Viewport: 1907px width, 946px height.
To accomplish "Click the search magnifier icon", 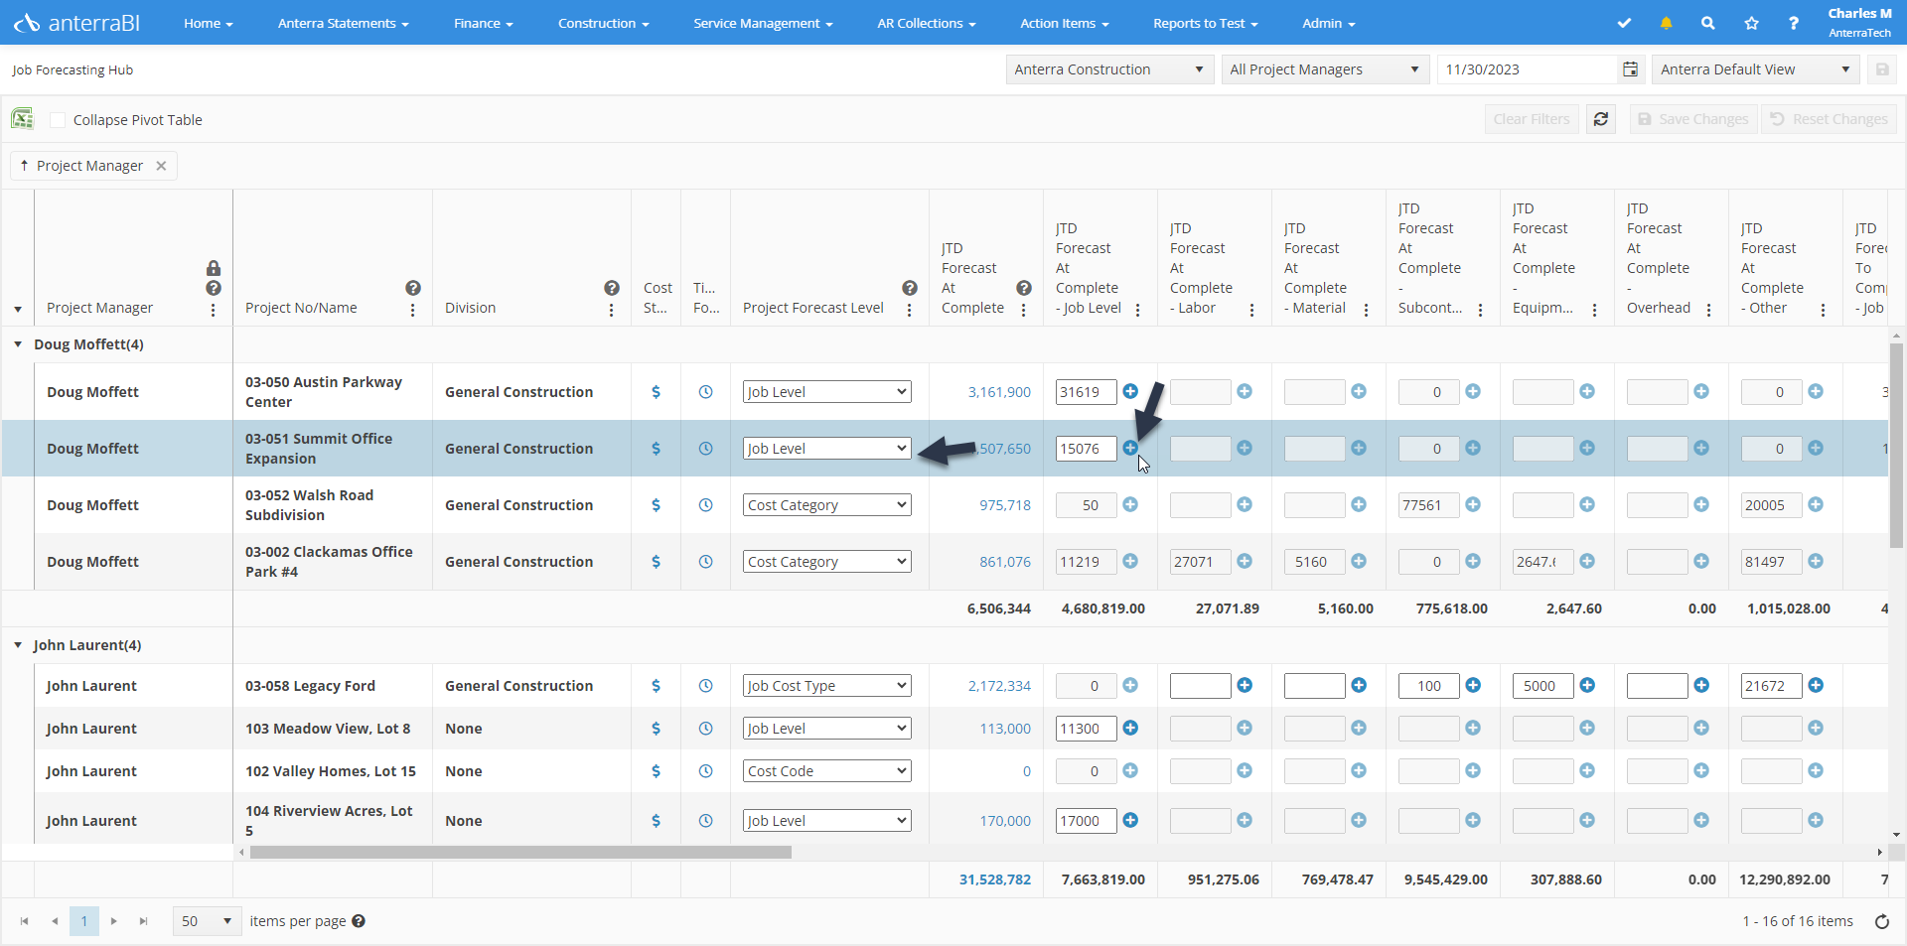I will point(1707,23).
